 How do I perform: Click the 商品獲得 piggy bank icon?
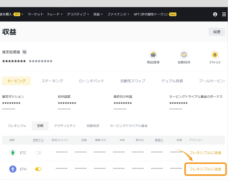tap(153, 55)
